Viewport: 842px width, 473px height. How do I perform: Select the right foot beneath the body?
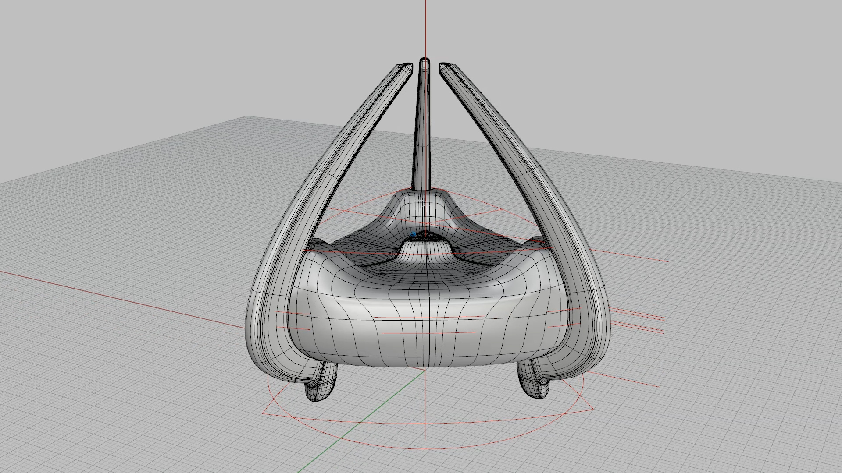pos(533,380)
